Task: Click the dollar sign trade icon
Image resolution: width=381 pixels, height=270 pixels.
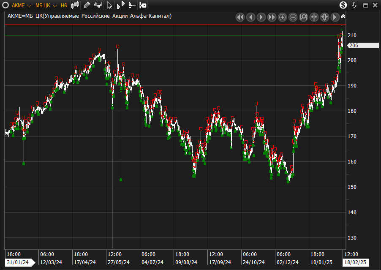Action: click(x=343, y=5)
